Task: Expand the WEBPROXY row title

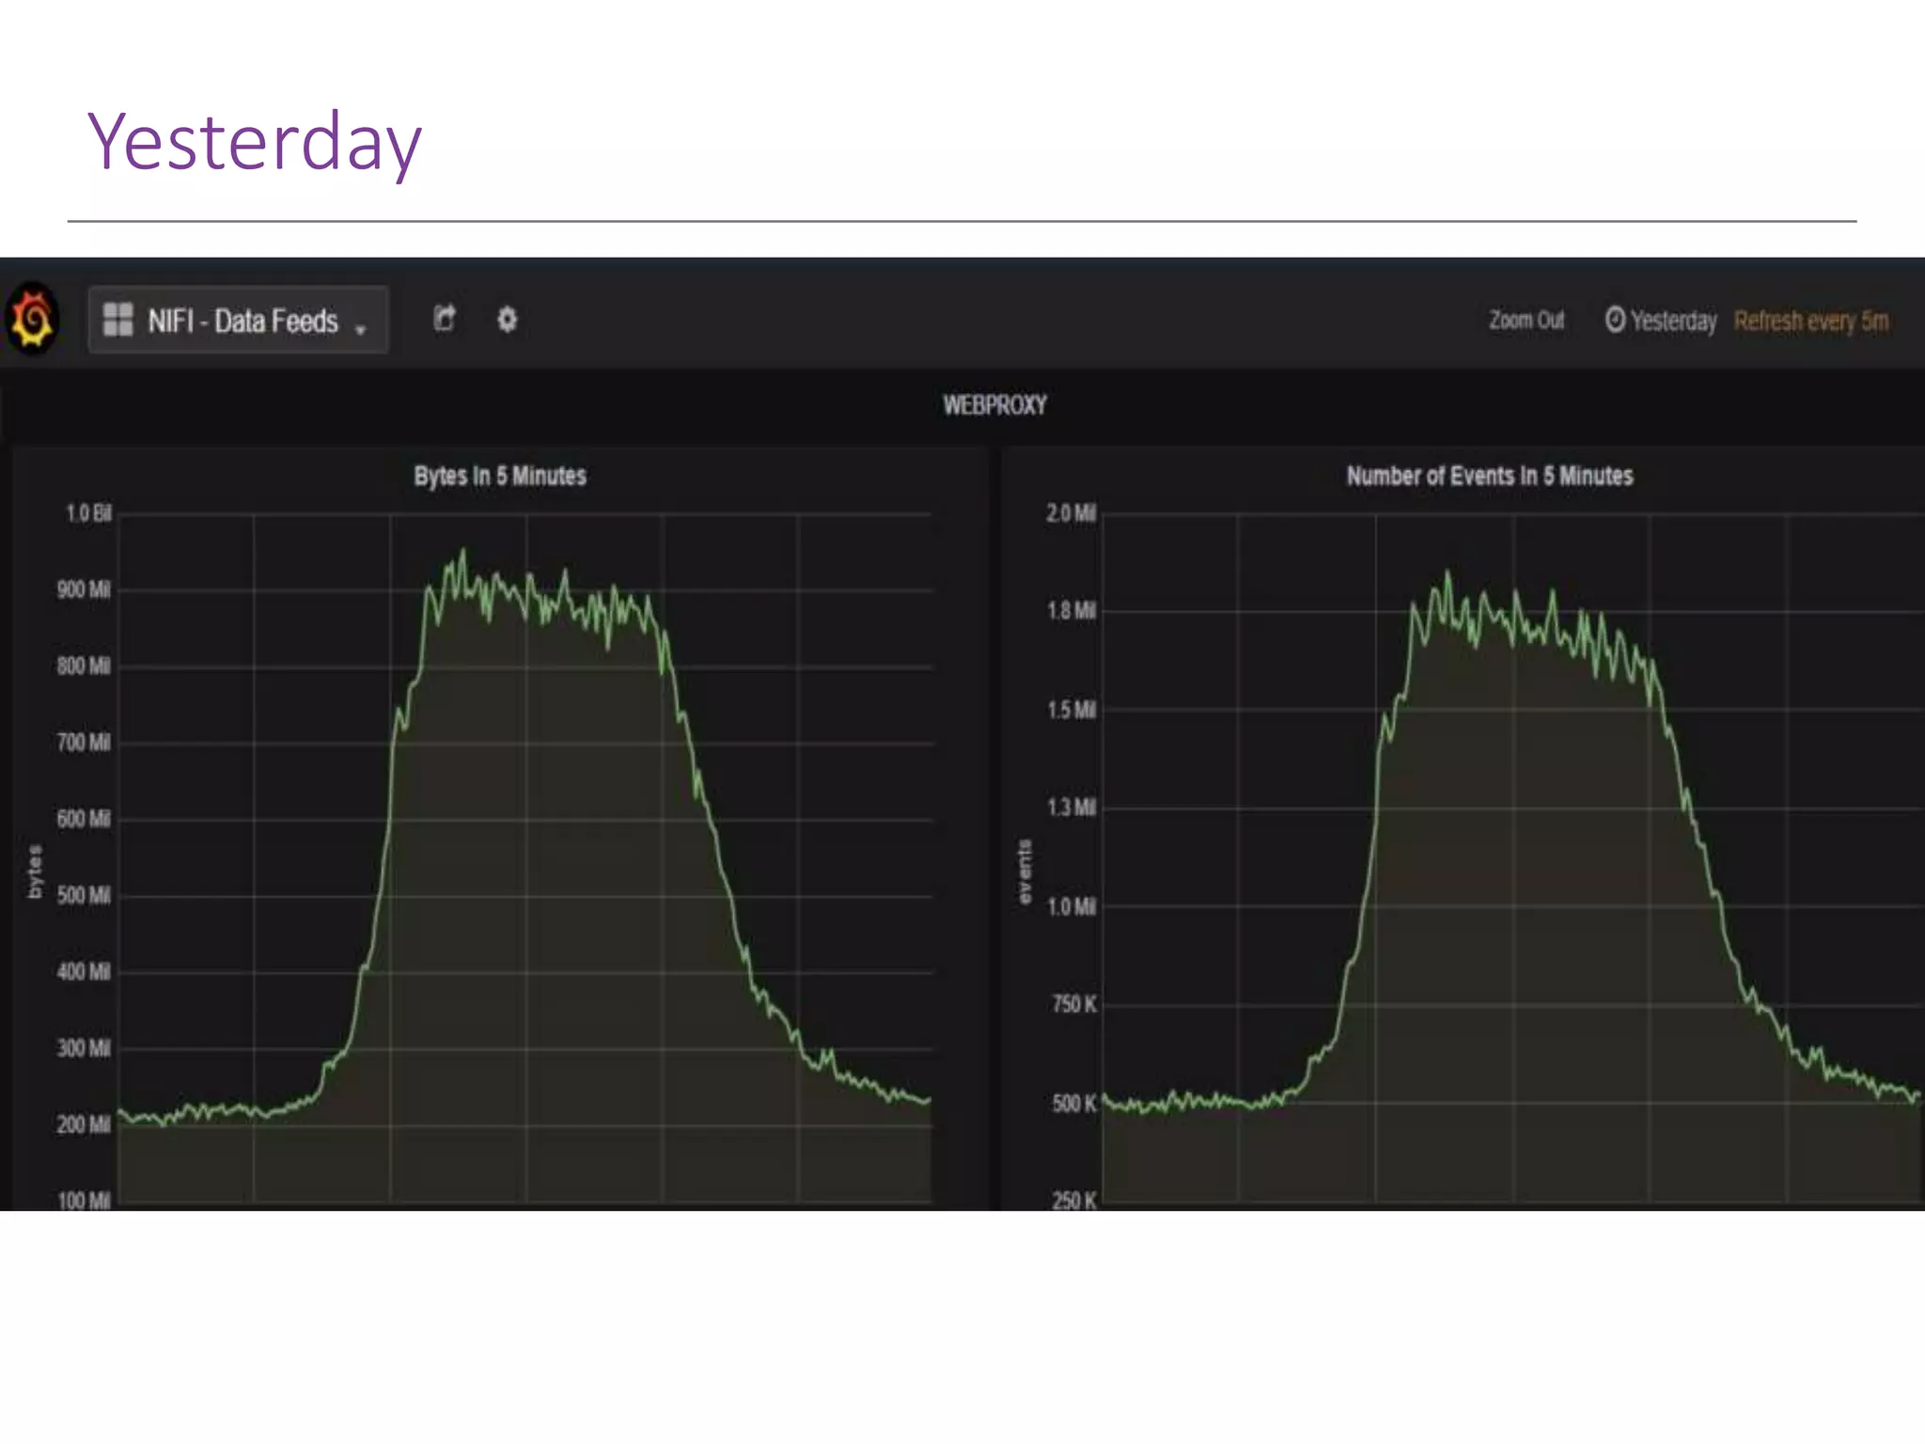Action: (x=994, y=405)
